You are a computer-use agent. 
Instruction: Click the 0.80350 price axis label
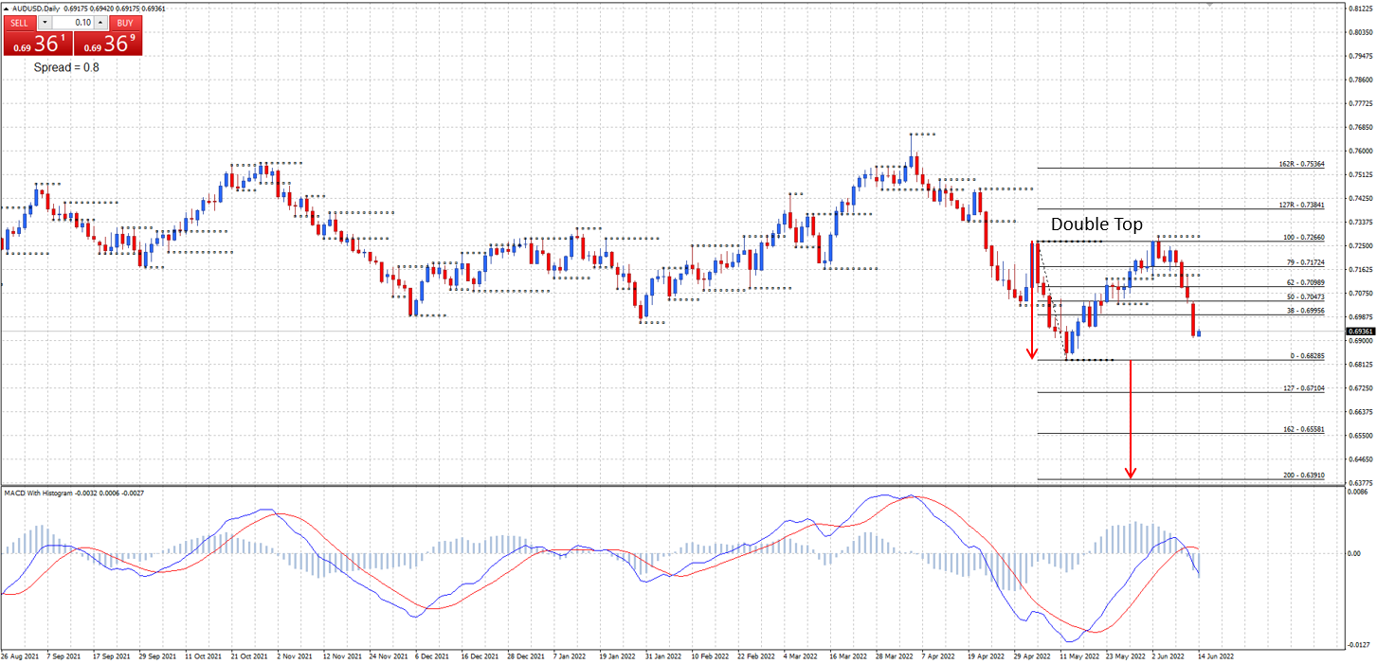point(1360,32)
